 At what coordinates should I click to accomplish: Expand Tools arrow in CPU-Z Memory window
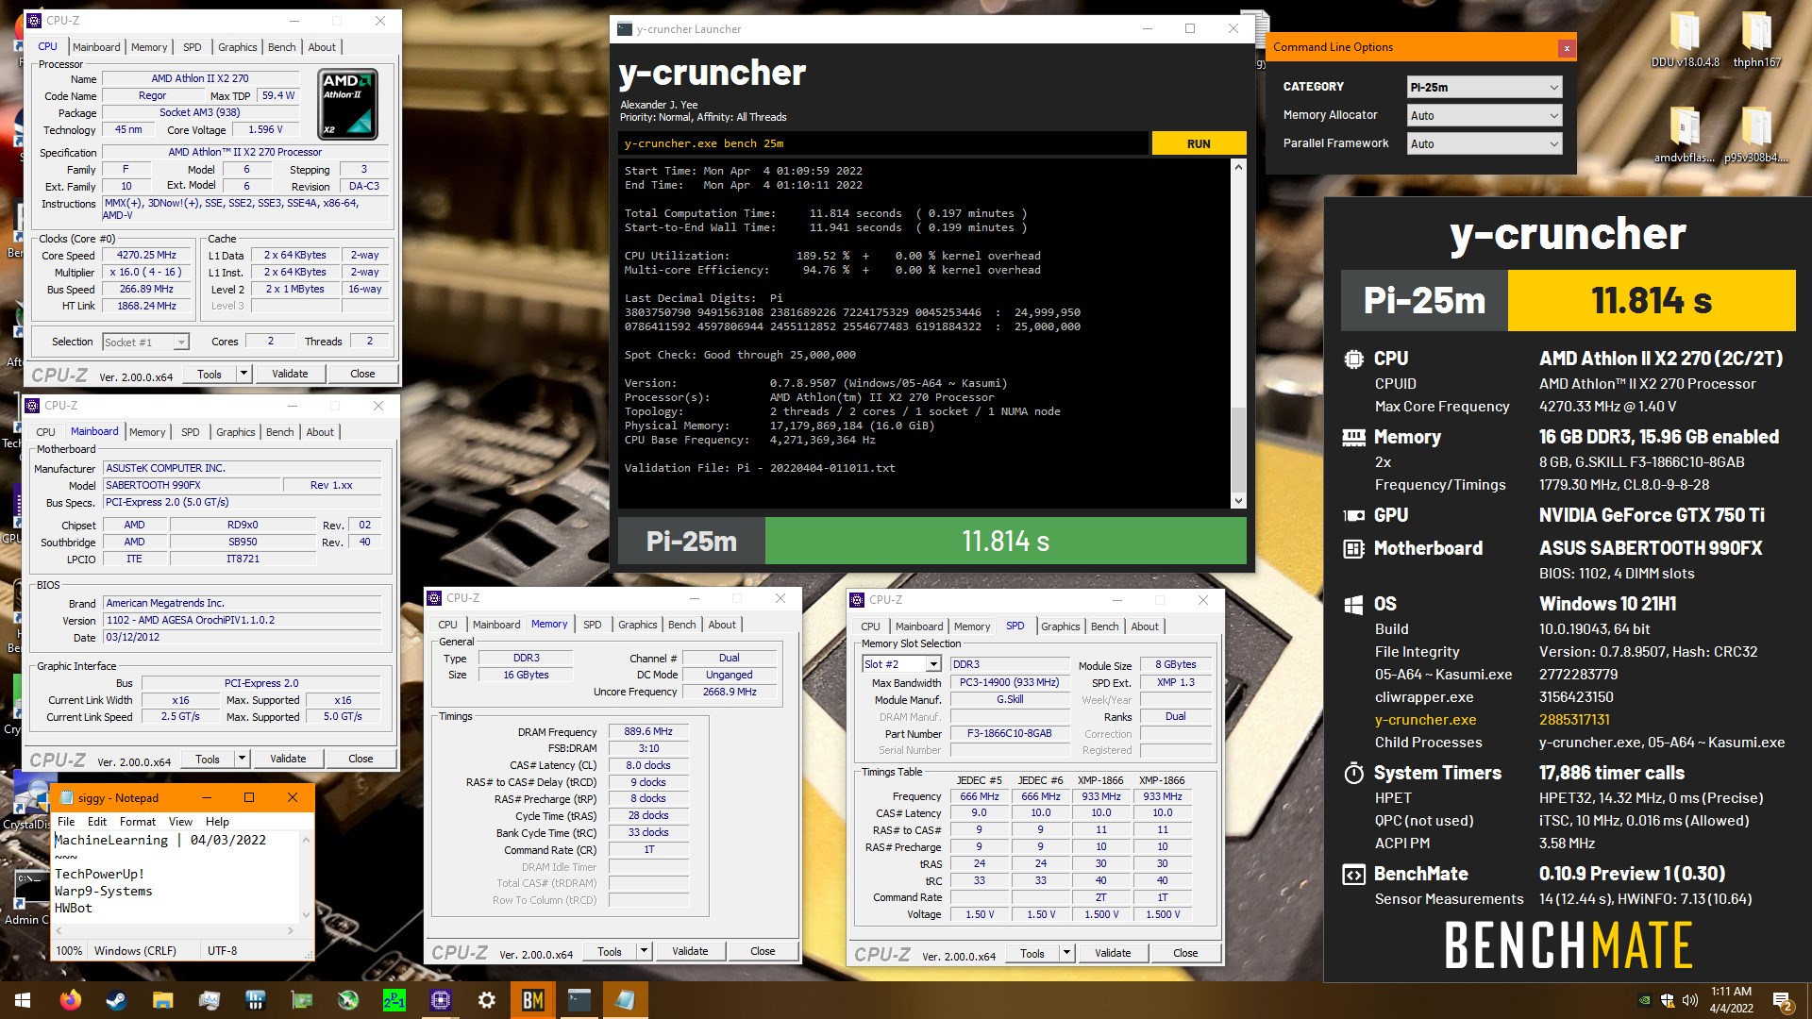coord(644,951)
